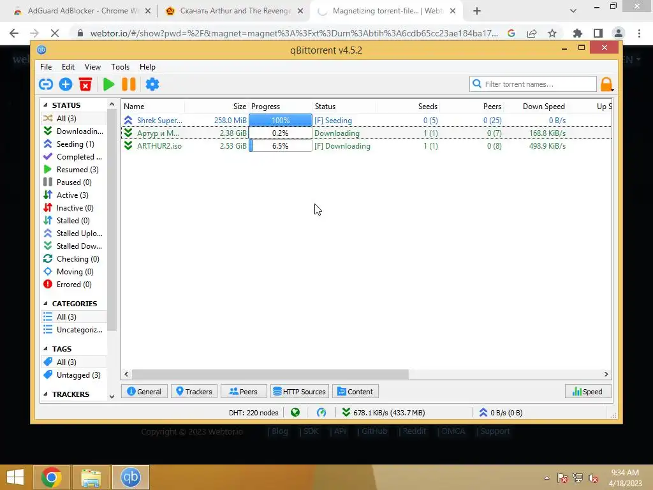Collapse the TAGS section
Viewport: 653px width, 490px height.
click(x=45, y=349)
